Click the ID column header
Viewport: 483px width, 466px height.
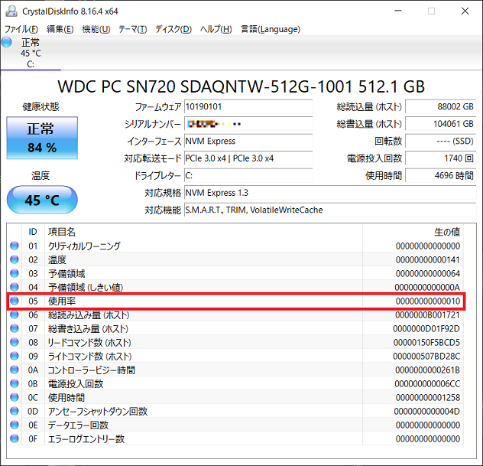click(x=33, y=232)
